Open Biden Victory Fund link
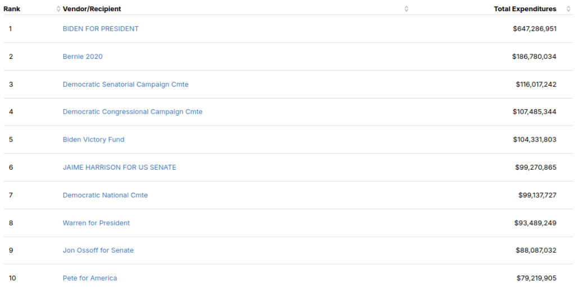 pyautogui.click(x=94, y=139)
